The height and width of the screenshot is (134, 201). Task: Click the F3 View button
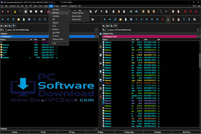14,132
